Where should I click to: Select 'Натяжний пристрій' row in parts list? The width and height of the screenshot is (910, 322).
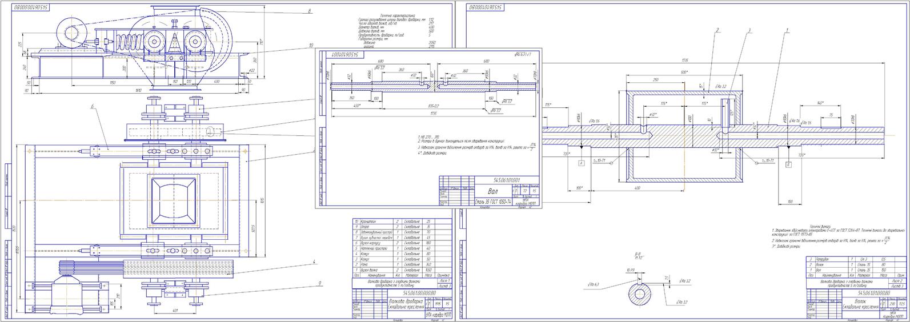(401, 248)
